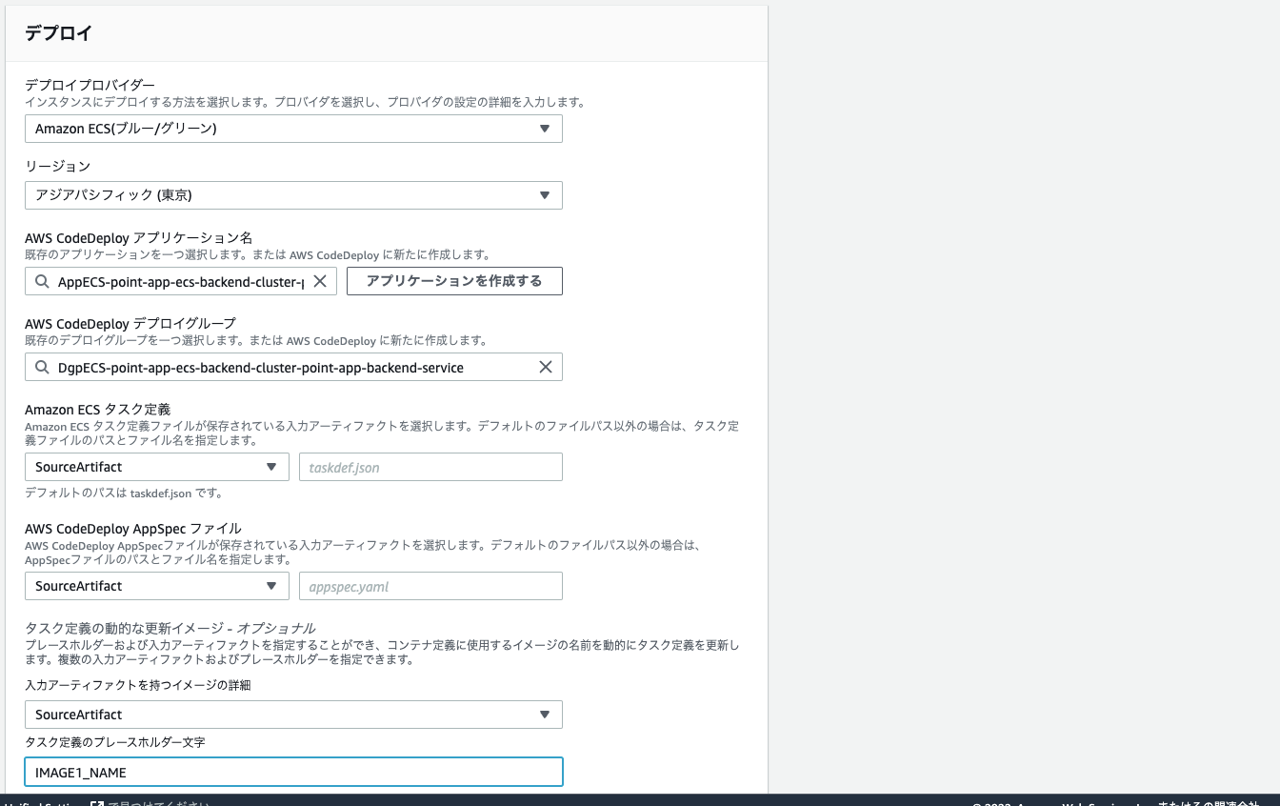This screenshot has width=1280, height=806.
Task: Click AWS CodeDeploy AppSpec ファイル label
Action: click(132, 528)
